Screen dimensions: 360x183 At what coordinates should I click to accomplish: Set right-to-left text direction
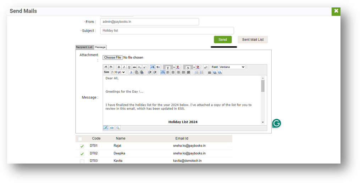[158, 67]
